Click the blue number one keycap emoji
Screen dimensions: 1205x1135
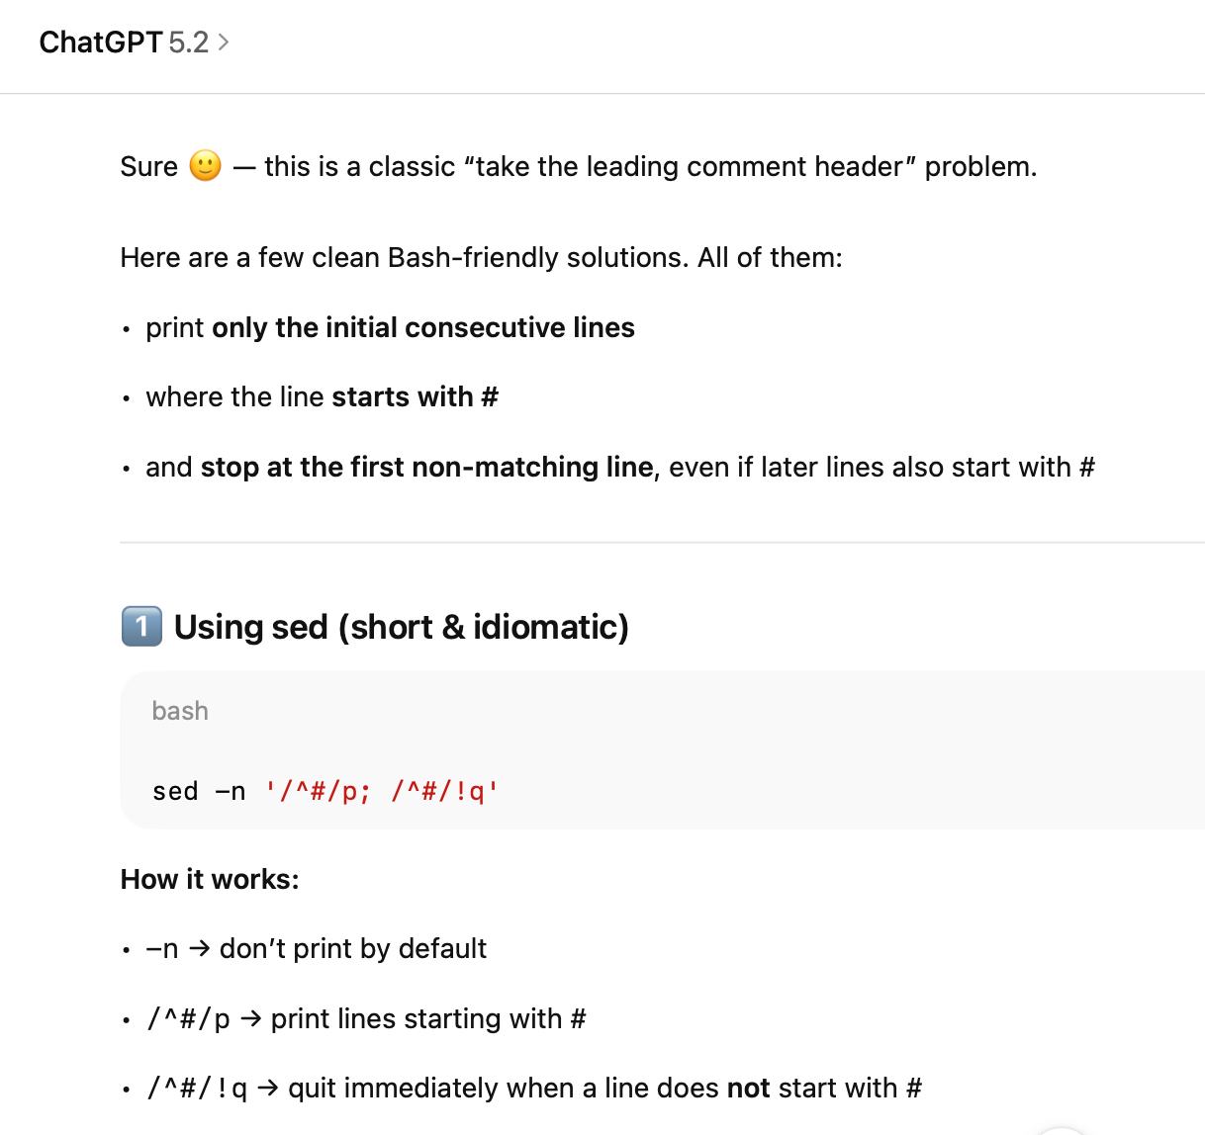pos(141,627)
